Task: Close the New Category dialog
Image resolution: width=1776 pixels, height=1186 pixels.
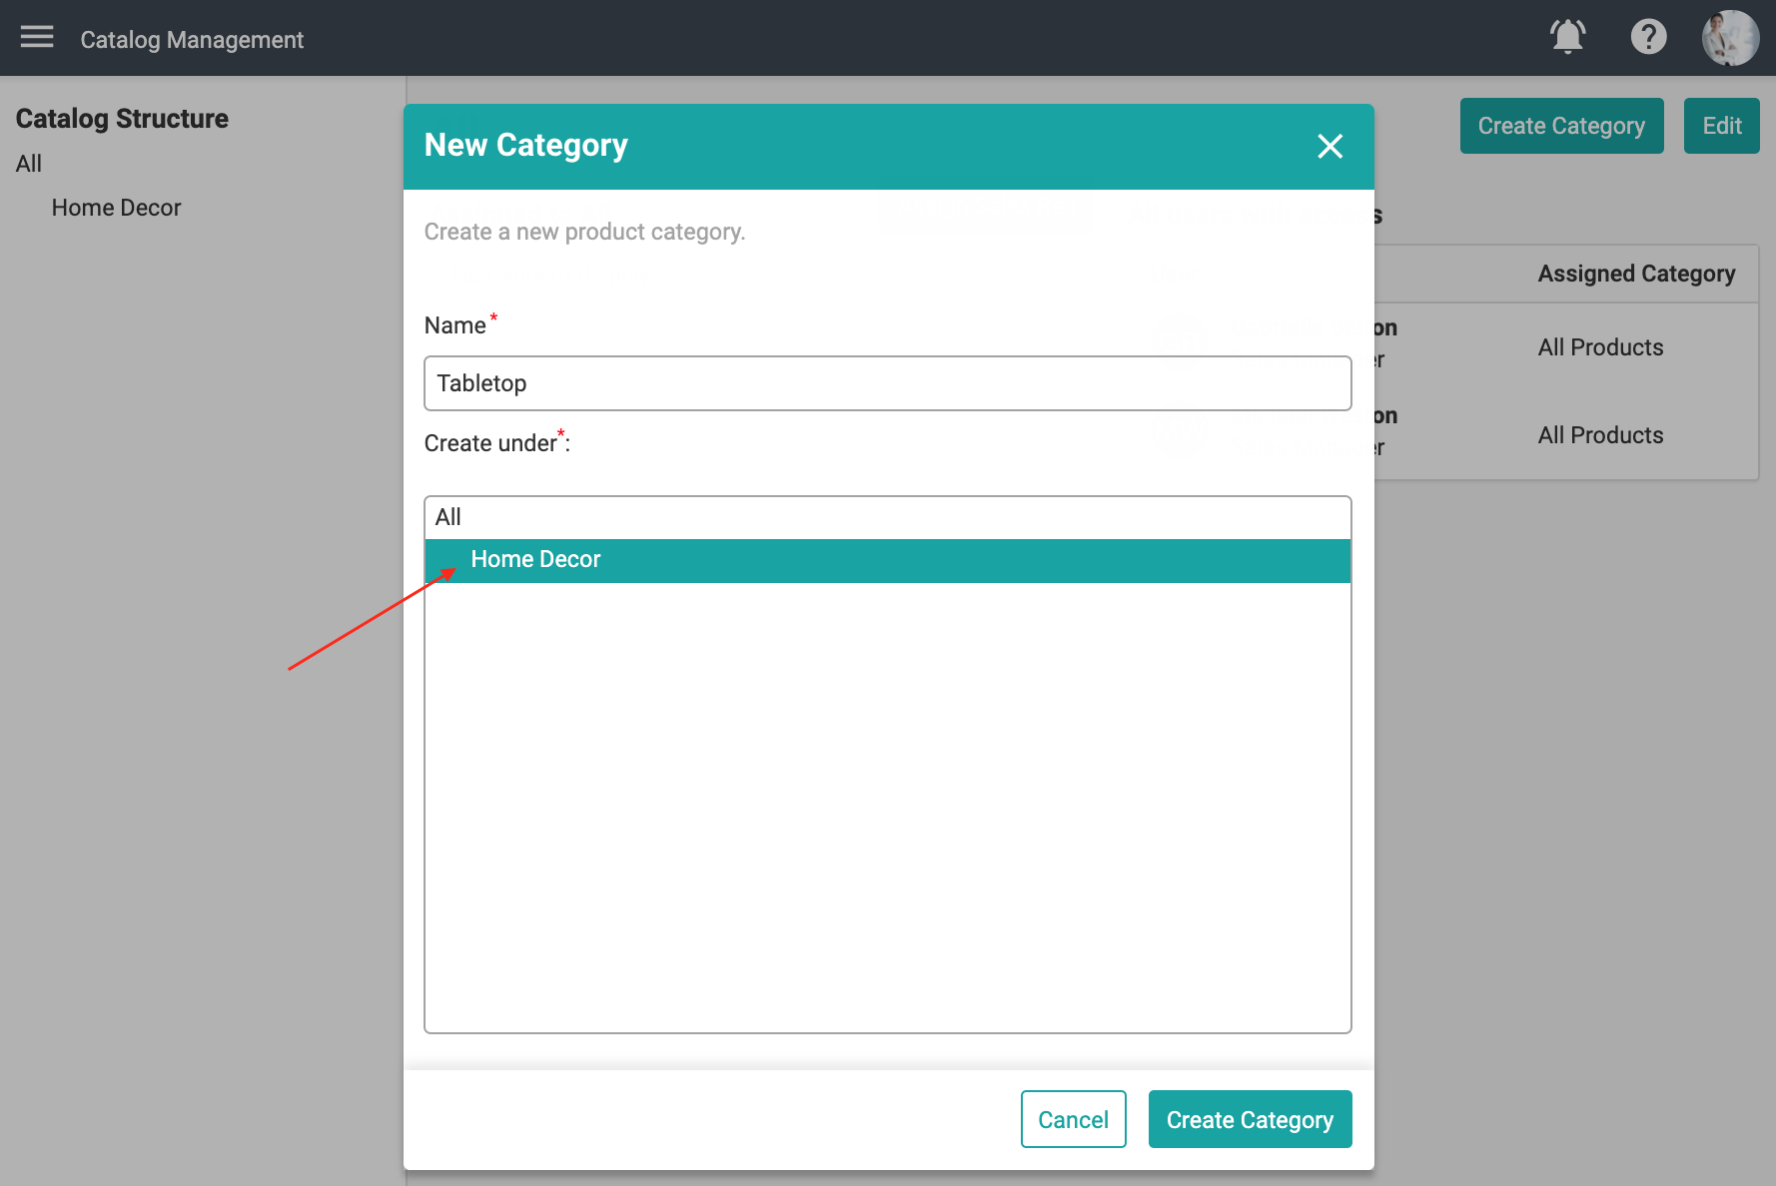Action: [1330, 147]
